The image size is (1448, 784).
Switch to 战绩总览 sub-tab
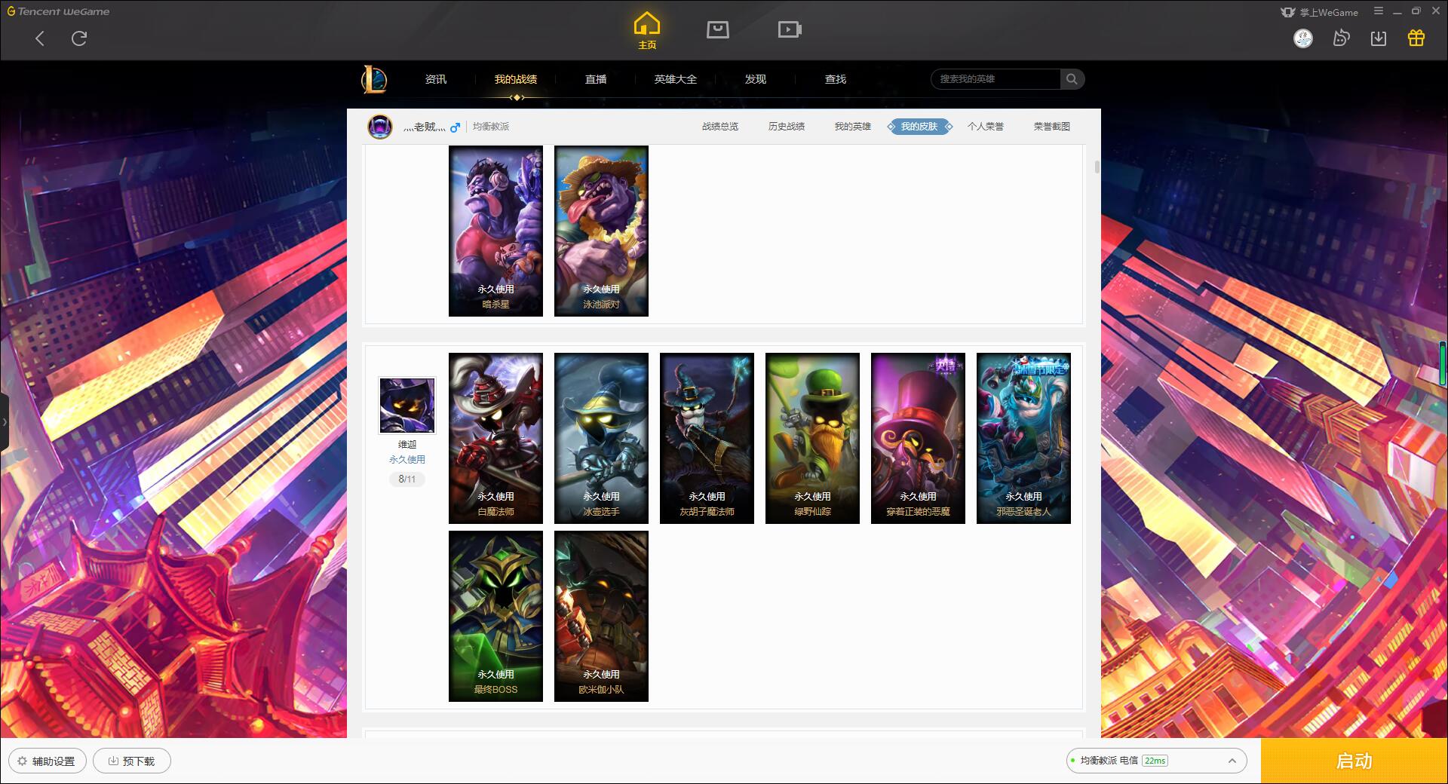[x=720, y=127]
